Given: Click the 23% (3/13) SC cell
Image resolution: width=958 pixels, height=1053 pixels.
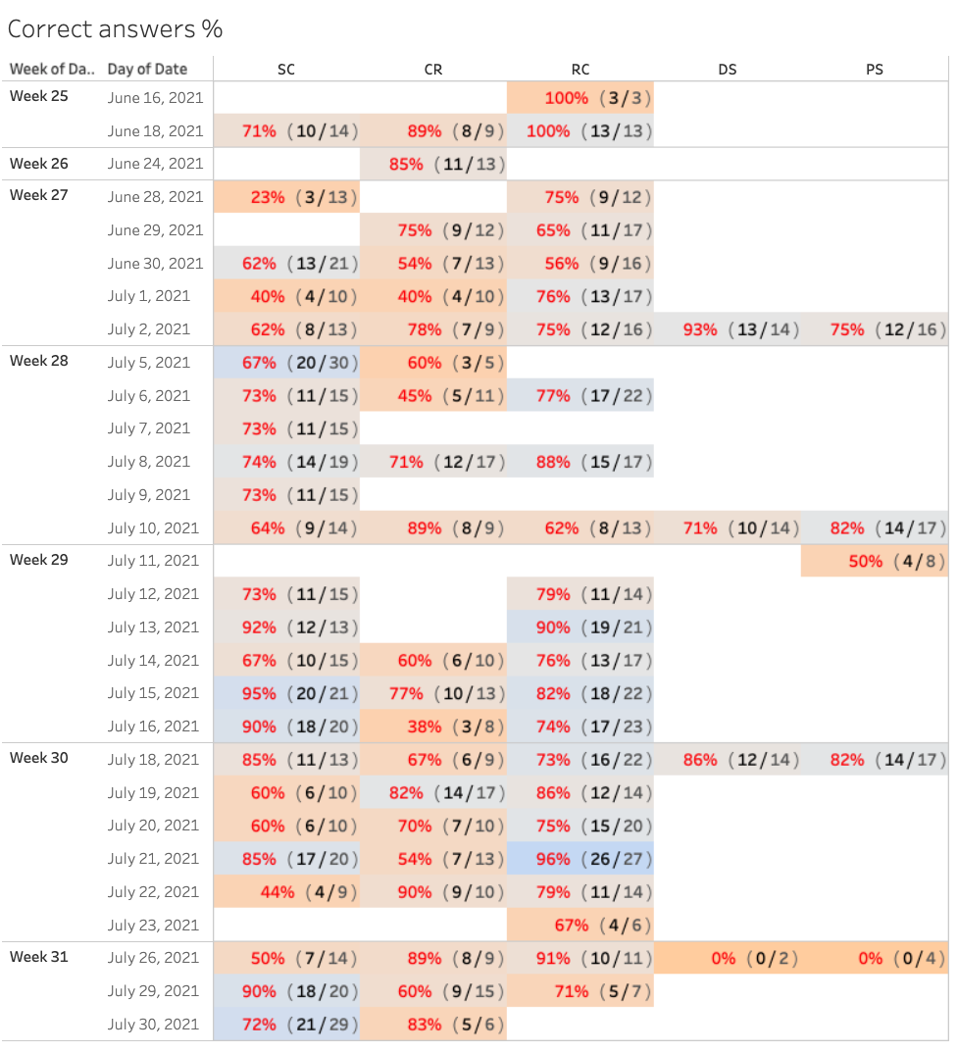Looking at the screenshot, I should coord(286,197).
